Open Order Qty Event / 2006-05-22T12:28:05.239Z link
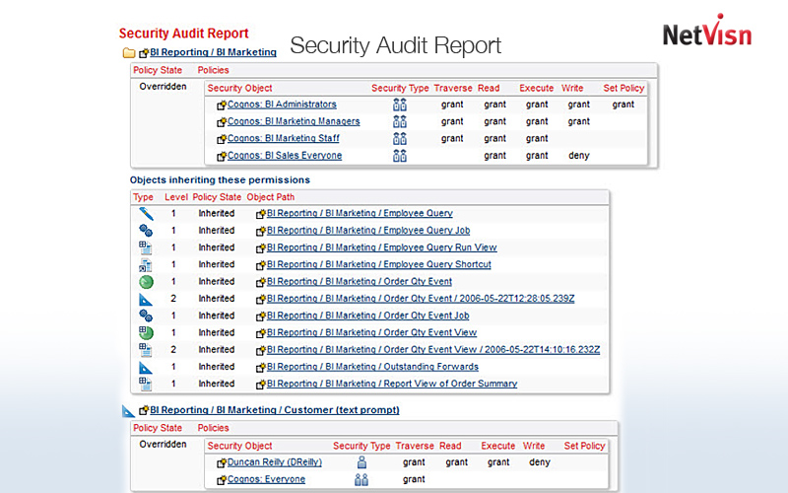The height and width of the screenshot is (493, 788). point(421,299)
